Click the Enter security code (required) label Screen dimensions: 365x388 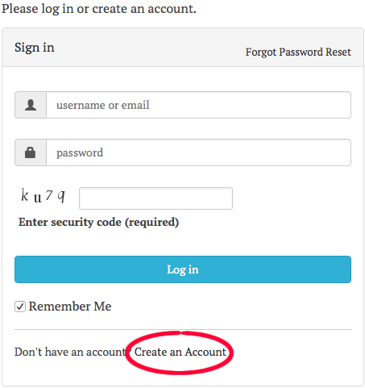98,223
